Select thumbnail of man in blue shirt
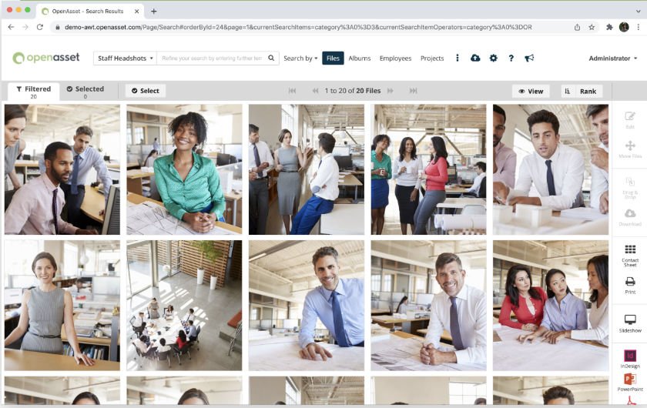The image size is (647, 408). pos(307,306)
